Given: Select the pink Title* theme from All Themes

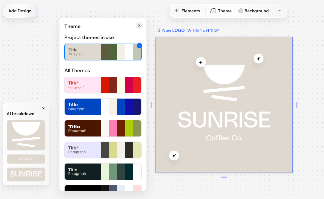Looking at the screenshot, I should [x=103, y=85].
